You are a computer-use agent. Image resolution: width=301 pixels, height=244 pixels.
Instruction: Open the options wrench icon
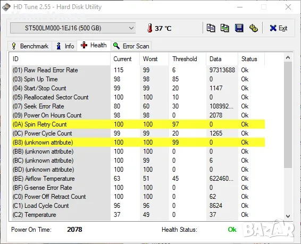[x=253, y=28]
